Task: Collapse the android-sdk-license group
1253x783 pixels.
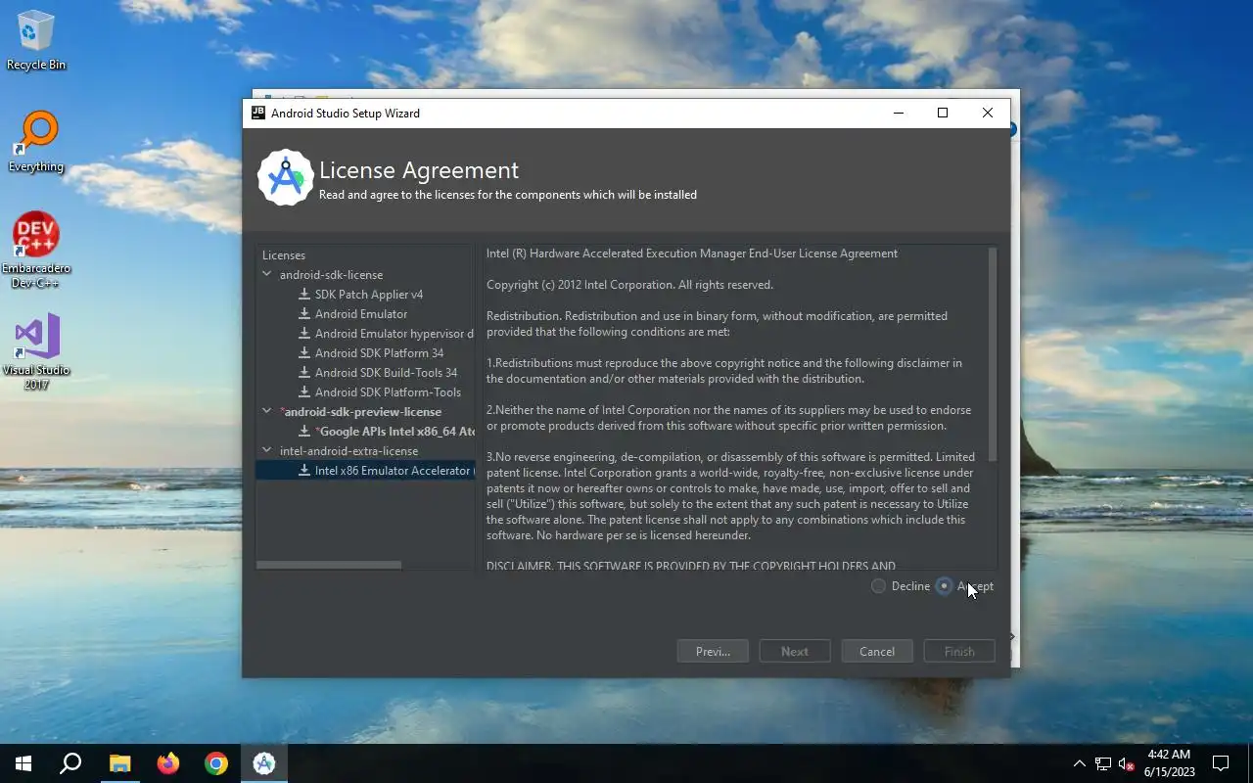Action: tap(267, 275)
